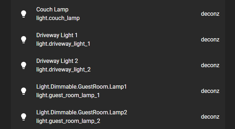Screen dimensions: 235x129
Task: Click the GuestRoom.Lamp2 bulb icon
Action: click(24, 117)
